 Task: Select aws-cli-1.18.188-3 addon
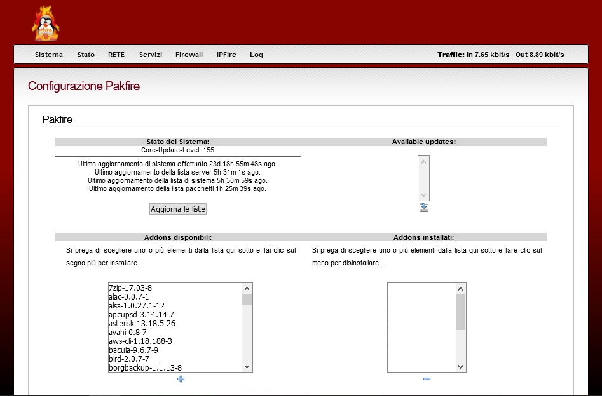175,341
